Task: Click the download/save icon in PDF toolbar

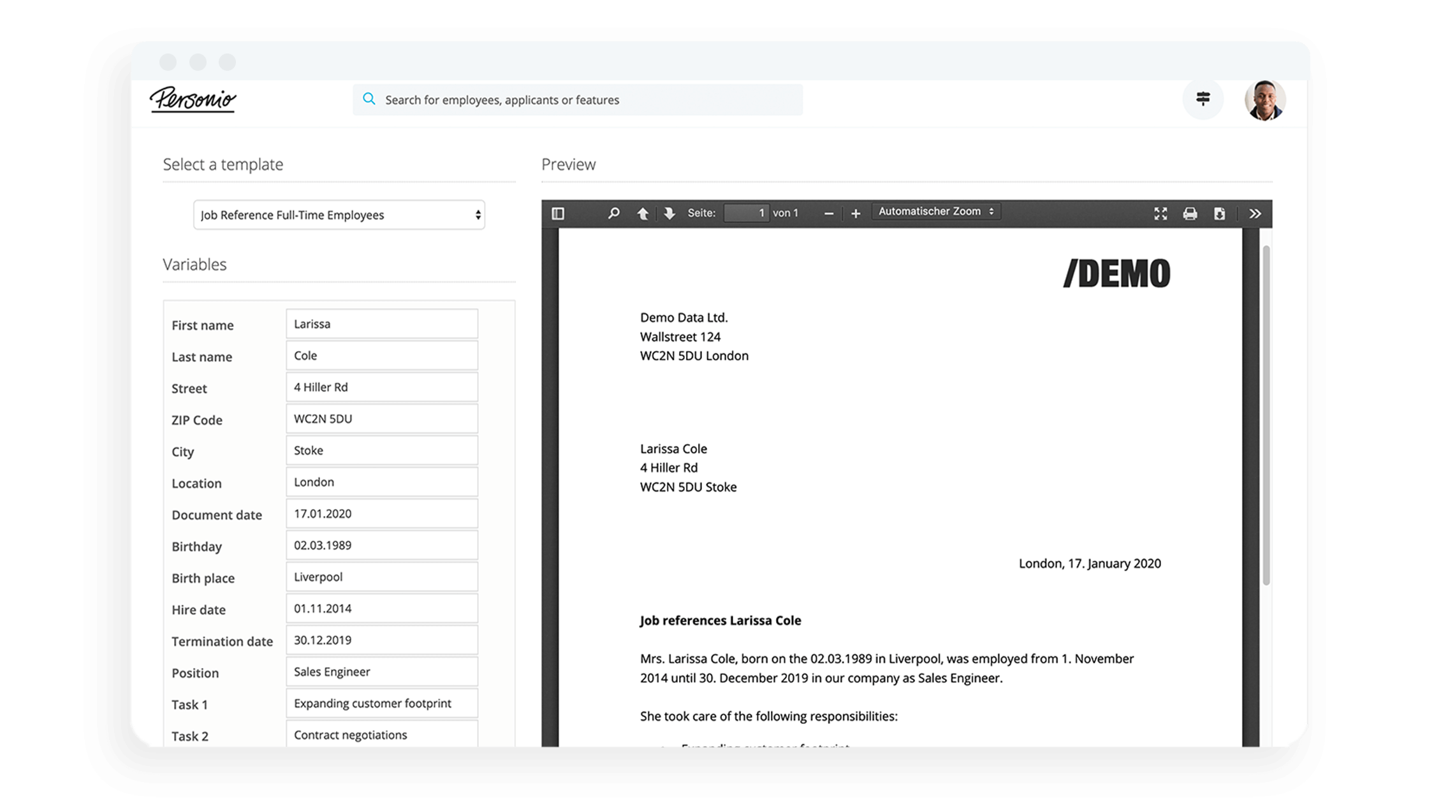Action: 1220,212
